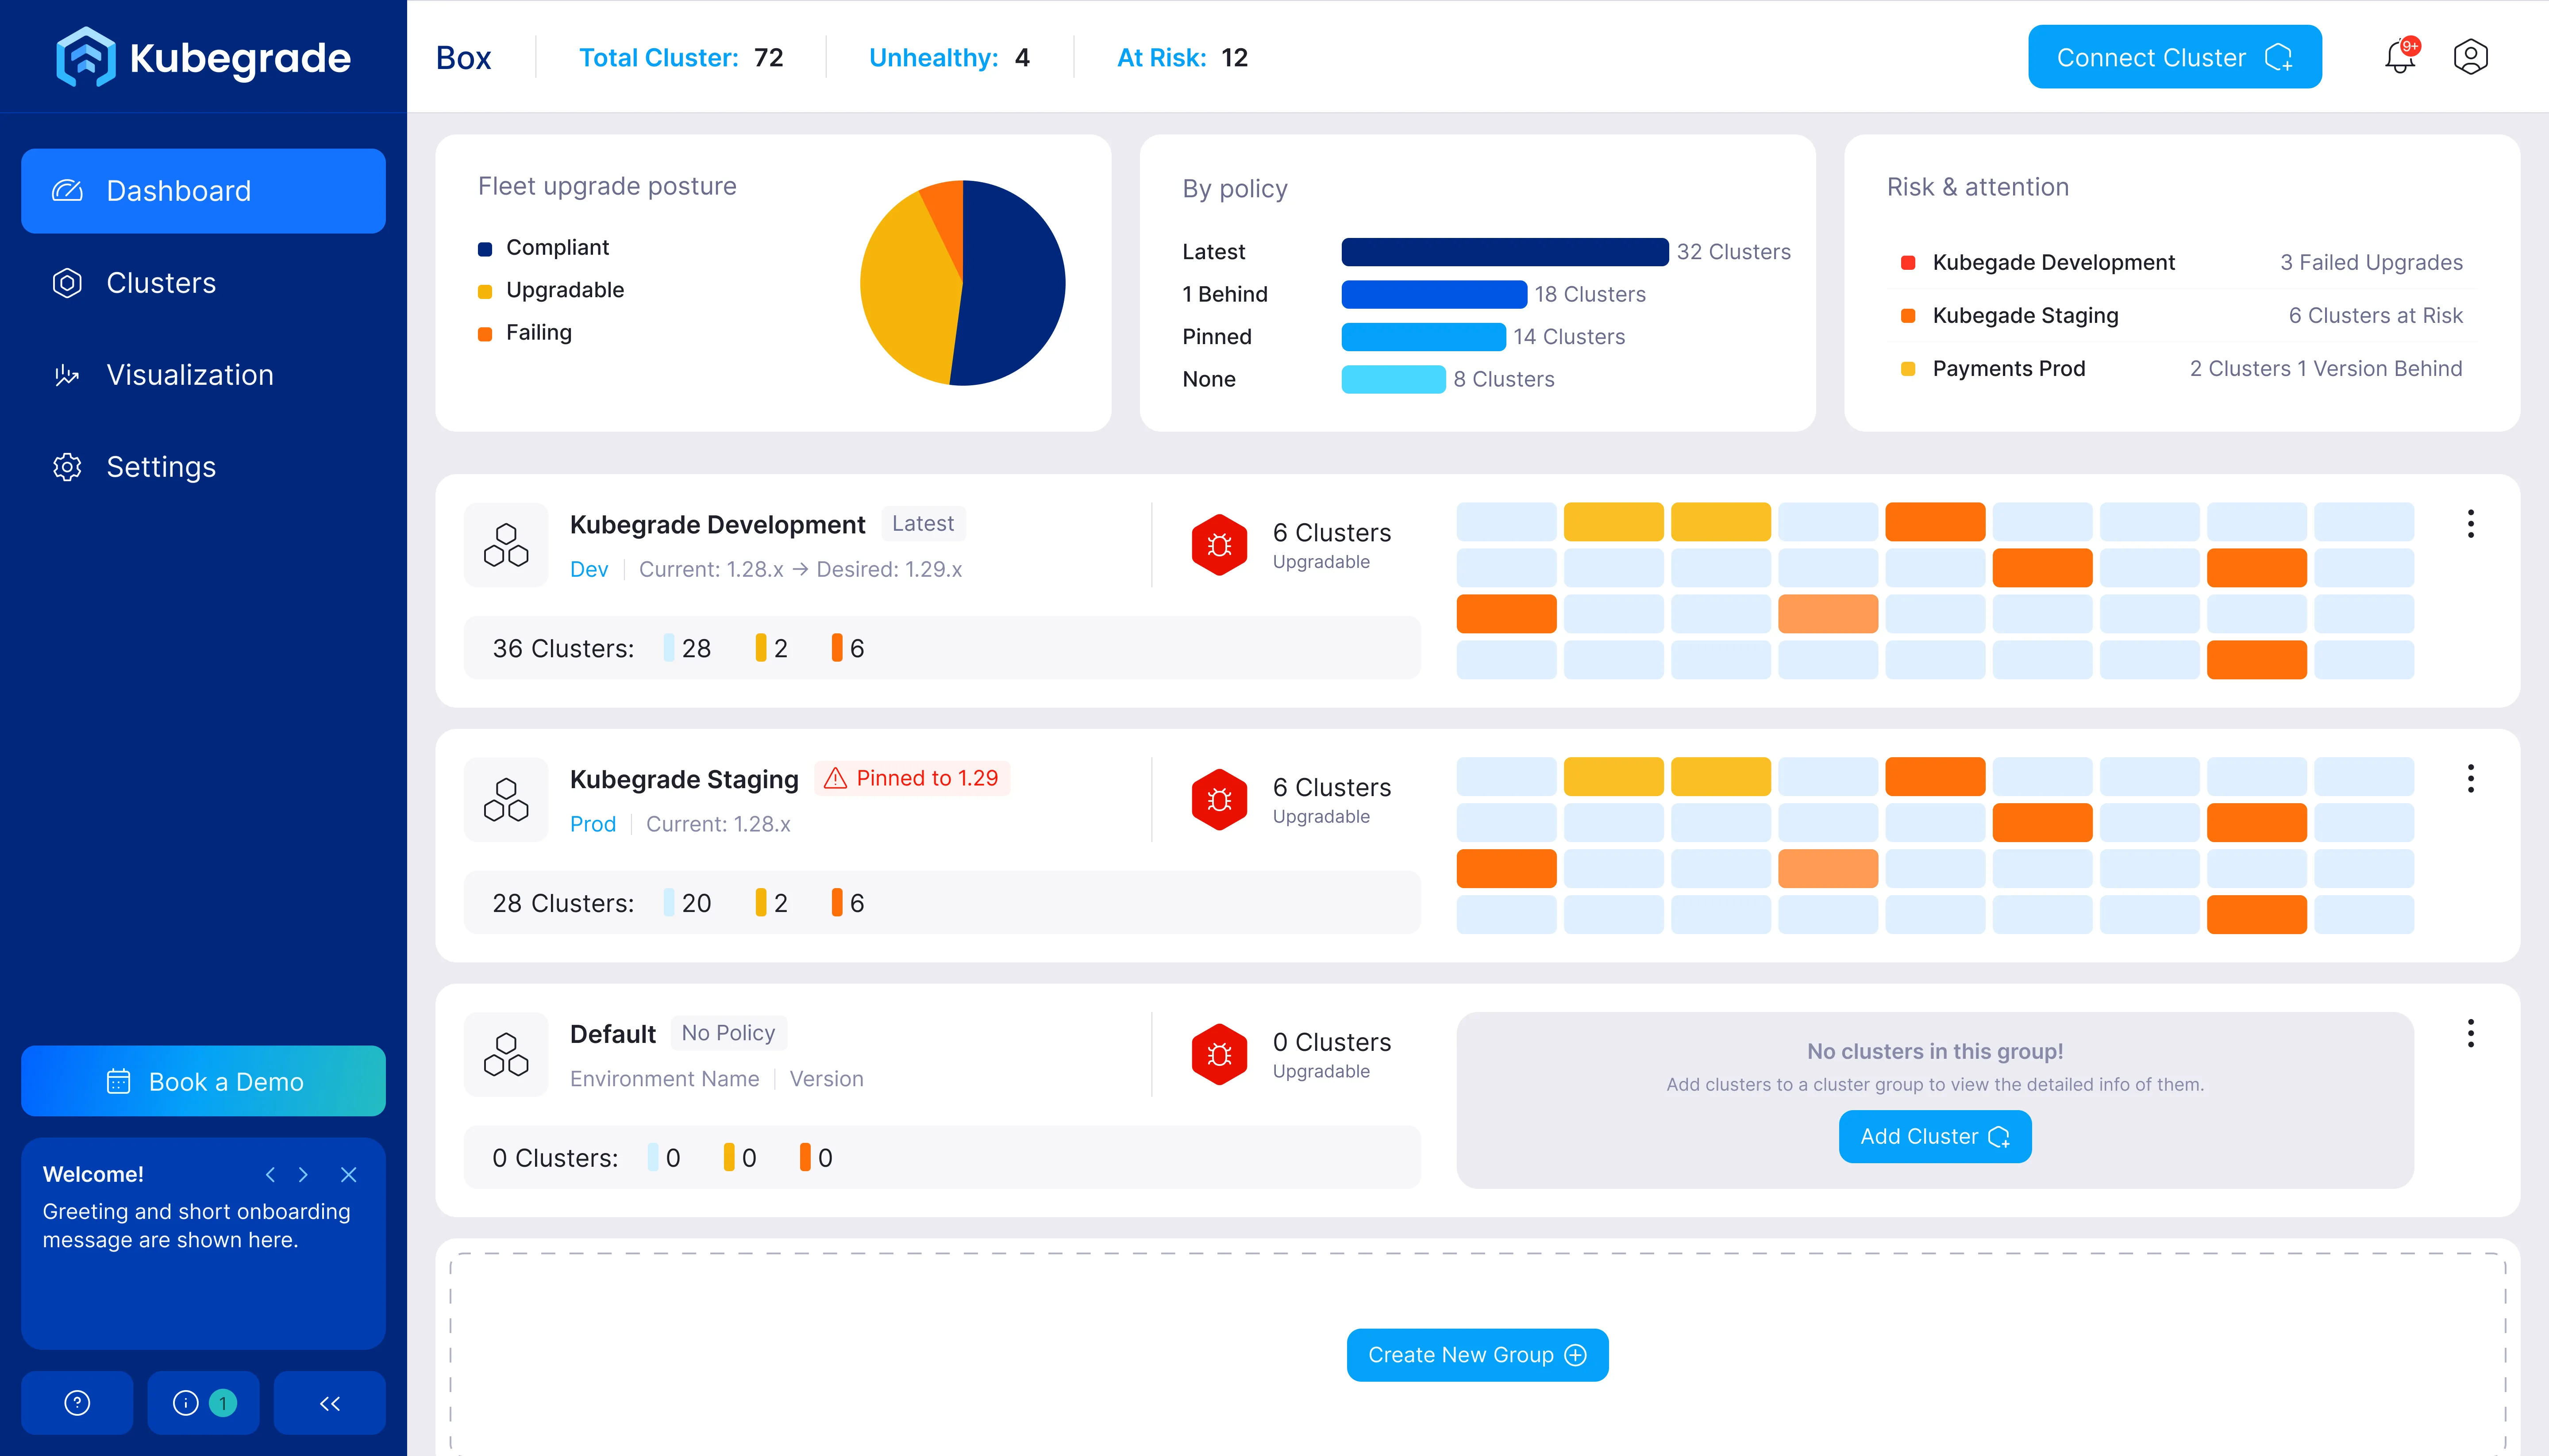
Task: Open the notifications bell
Action: [2400, 57]
